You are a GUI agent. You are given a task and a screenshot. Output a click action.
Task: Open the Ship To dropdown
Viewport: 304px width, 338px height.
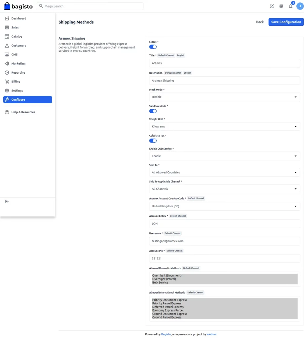coord(225,172)
